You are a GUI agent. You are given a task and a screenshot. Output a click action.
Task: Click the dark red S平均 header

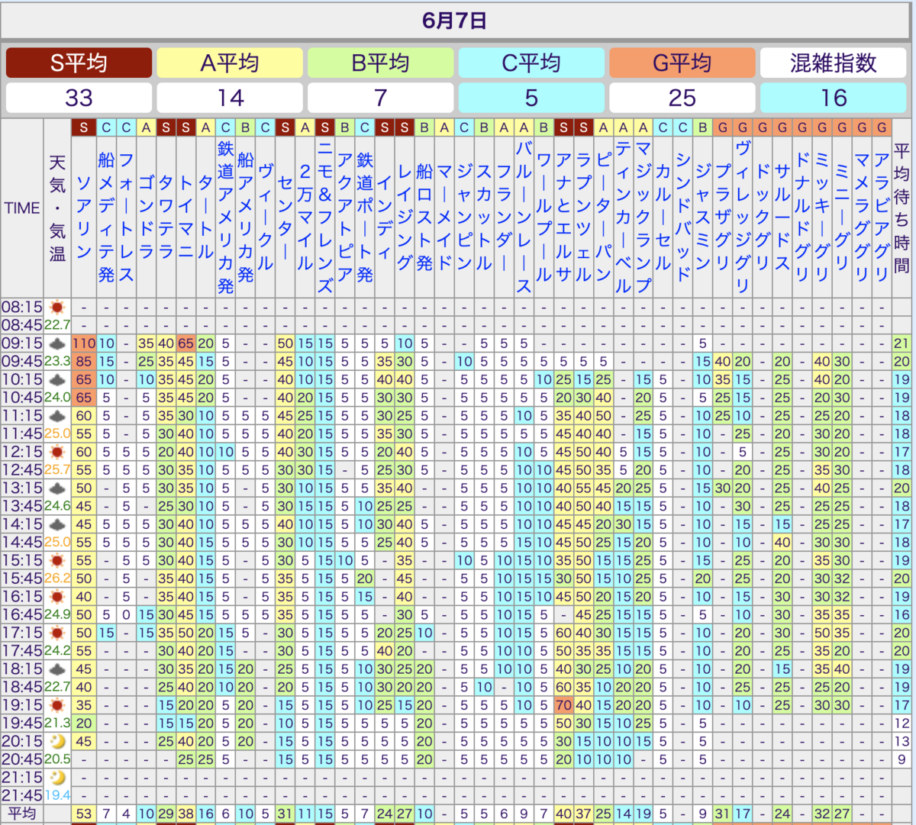[79, 63]
